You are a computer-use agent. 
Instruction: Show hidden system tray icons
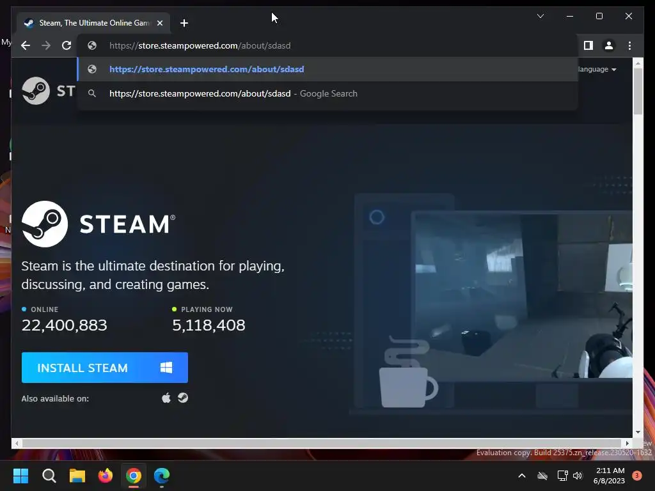pyautogui.click(x=522, y=476)
